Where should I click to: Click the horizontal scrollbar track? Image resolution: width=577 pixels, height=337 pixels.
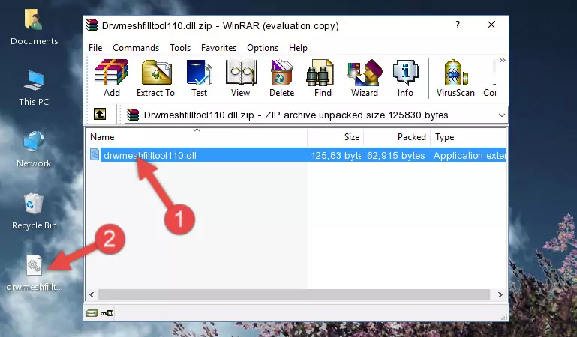coord(294,294)
